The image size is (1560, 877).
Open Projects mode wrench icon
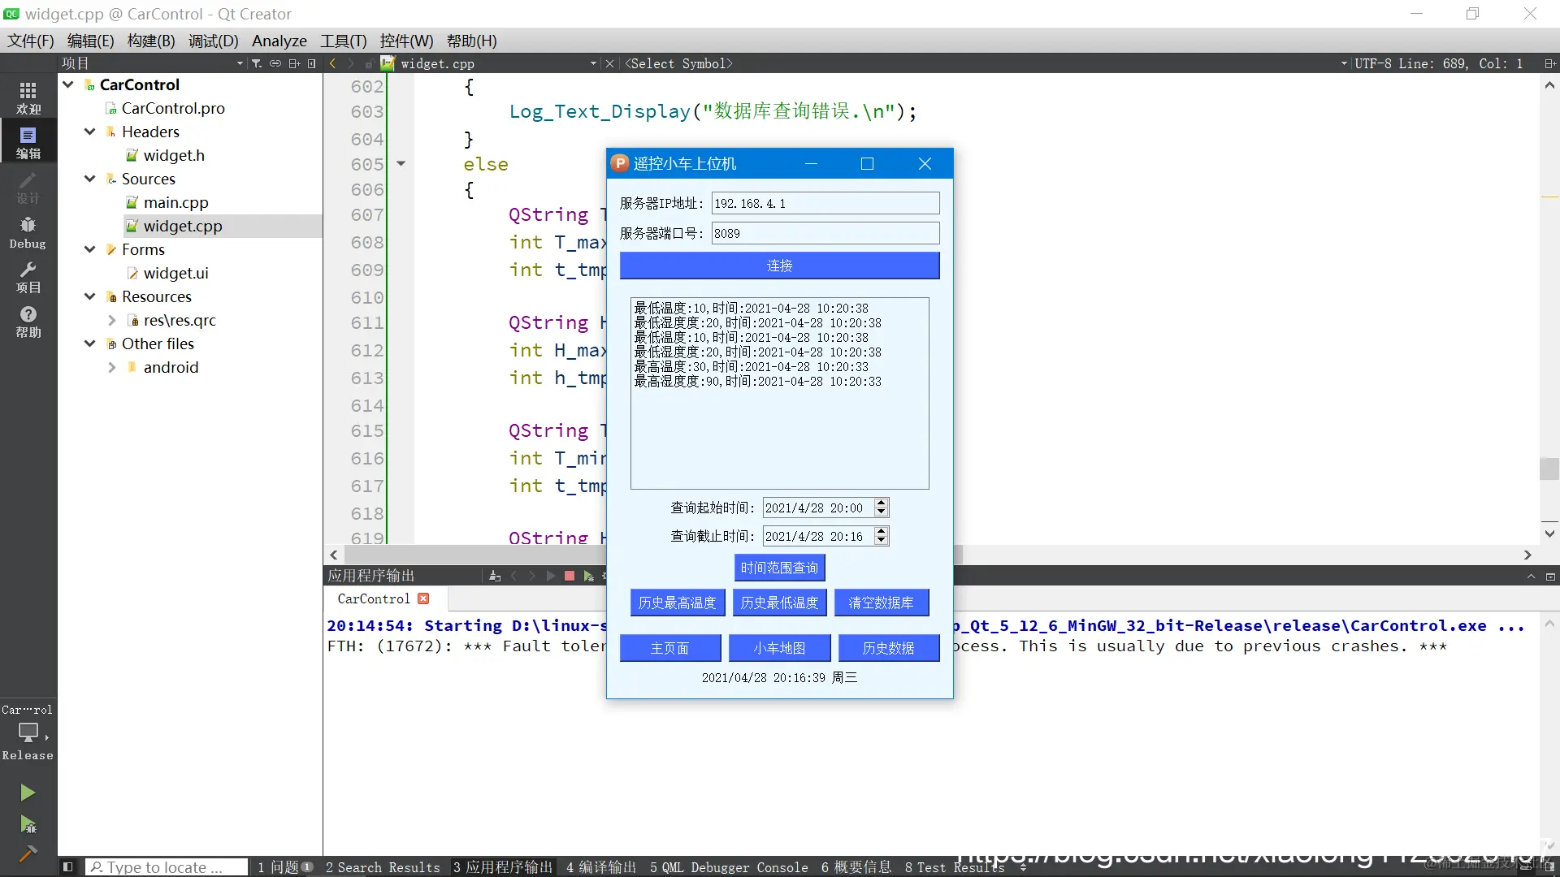(28, 276)
